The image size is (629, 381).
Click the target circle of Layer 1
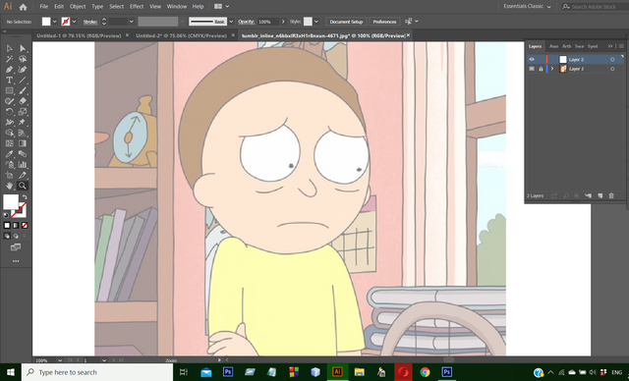[x=612, y=69]
